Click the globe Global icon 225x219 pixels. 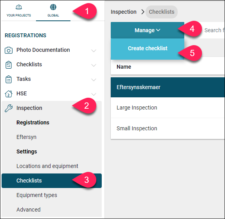coord(53,7)
